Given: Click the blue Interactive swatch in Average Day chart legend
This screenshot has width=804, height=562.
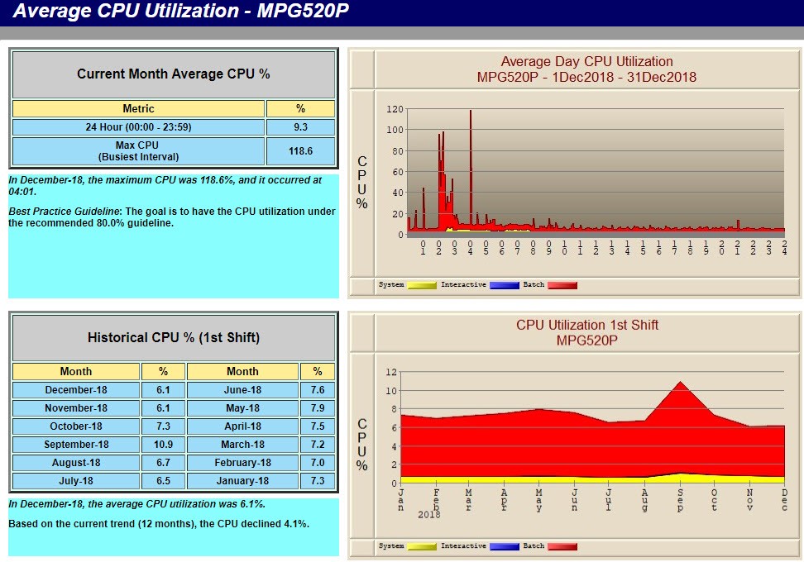Looking at the screenshot, I should tap(505, 285).
